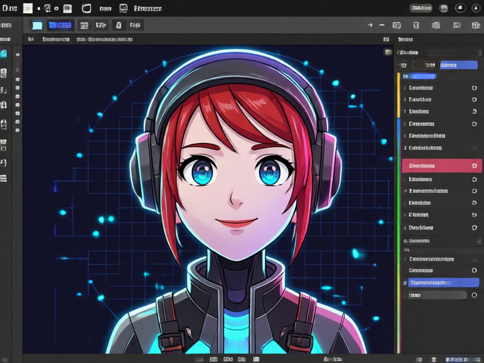The height and width of the screenshot is (363, 484).
Task: Select the teal brush tool in left toolbar
Action: (4, 54)
